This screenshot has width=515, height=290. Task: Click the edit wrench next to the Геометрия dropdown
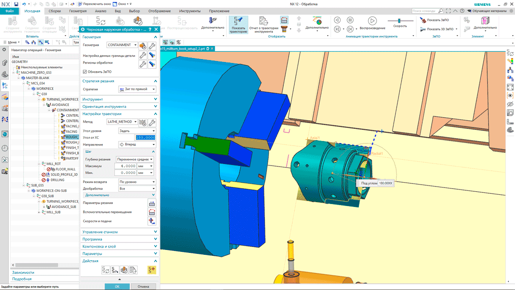coord(152,45)
